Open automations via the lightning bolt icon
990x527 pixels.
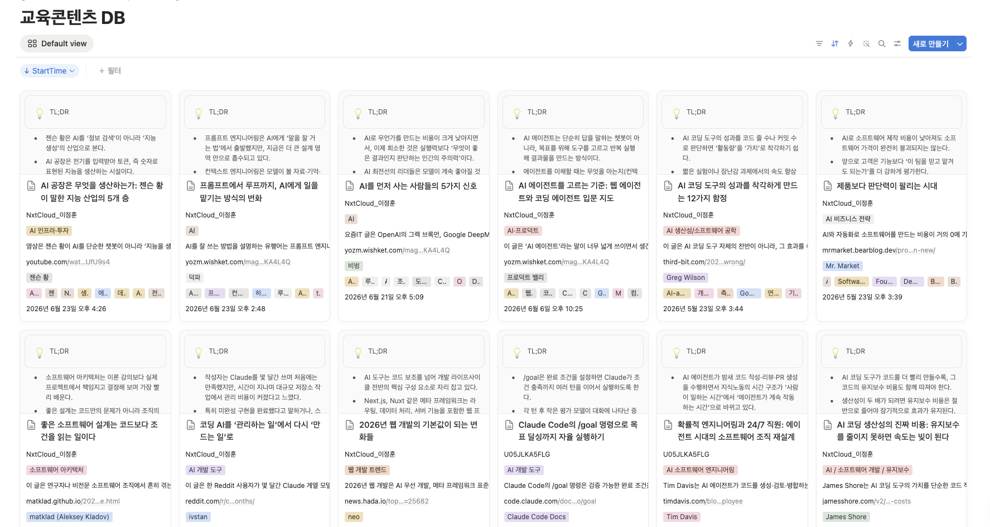coord(851,43)
